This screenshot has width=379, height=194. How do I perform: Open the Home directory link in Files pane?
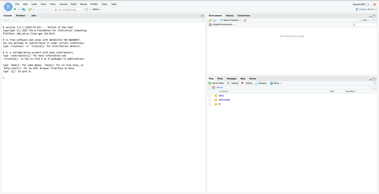[220, 87]
